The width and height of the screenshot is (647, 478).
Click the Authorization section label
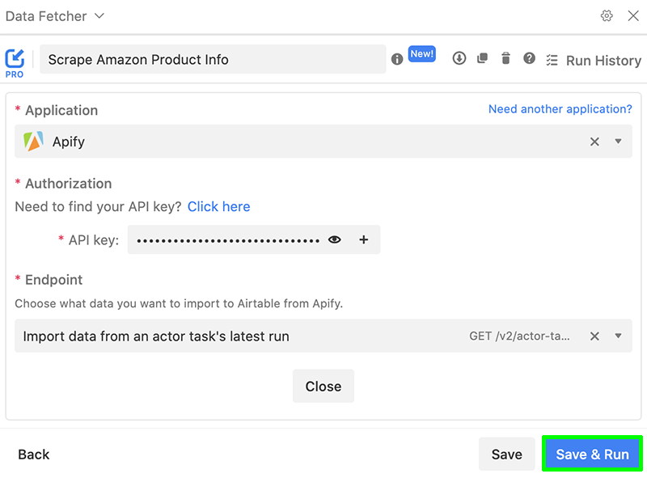[x=69, y=184]
